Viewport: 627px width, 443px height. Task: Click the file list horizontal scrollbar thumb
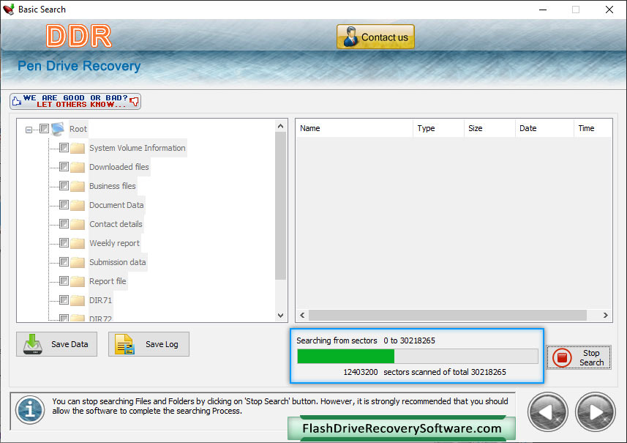(x=448, y=316)
